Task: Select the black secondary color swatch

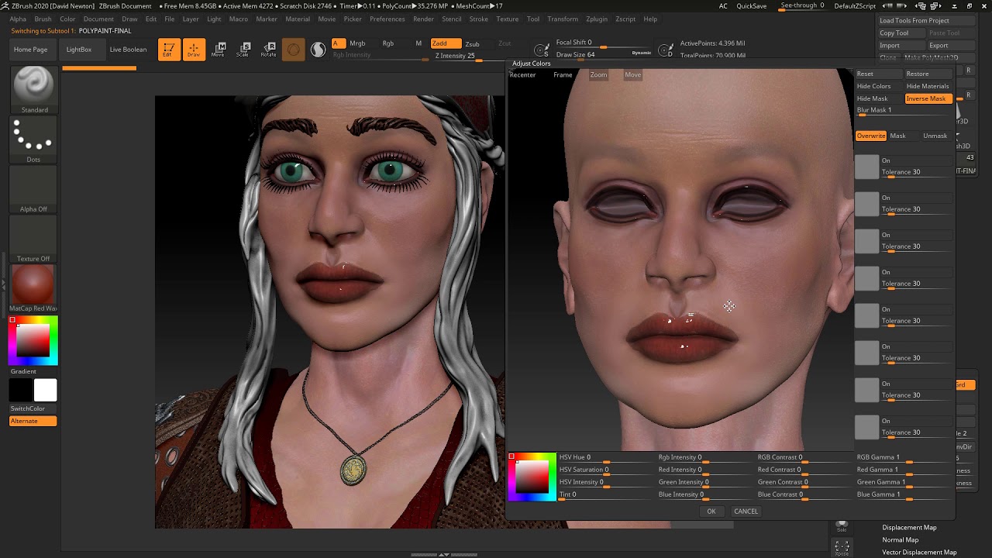Action: (x=21, y=390)
